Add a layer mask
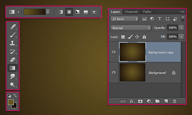Viewport: 192px width, 115px height. tap(140, 101)
